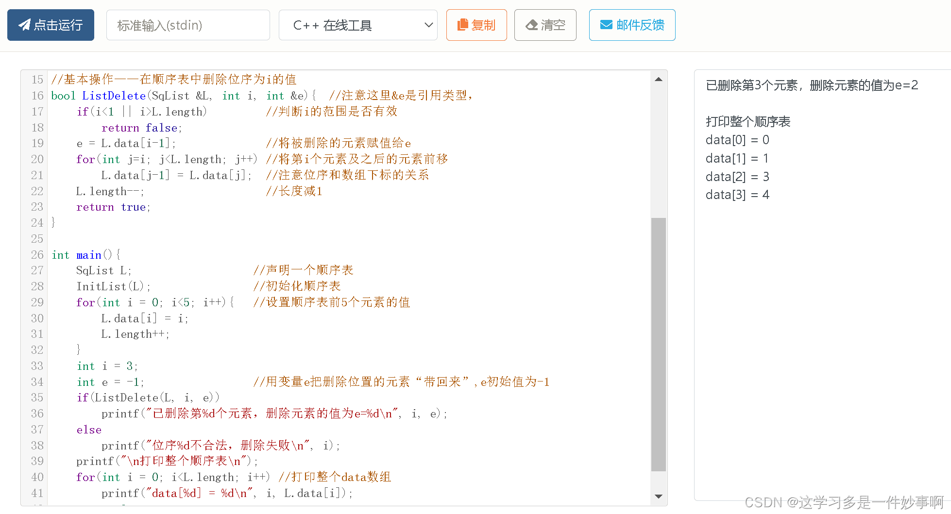Click the 清空 clear button
Viewport: 951px width, 514px height.
[545, 25]
